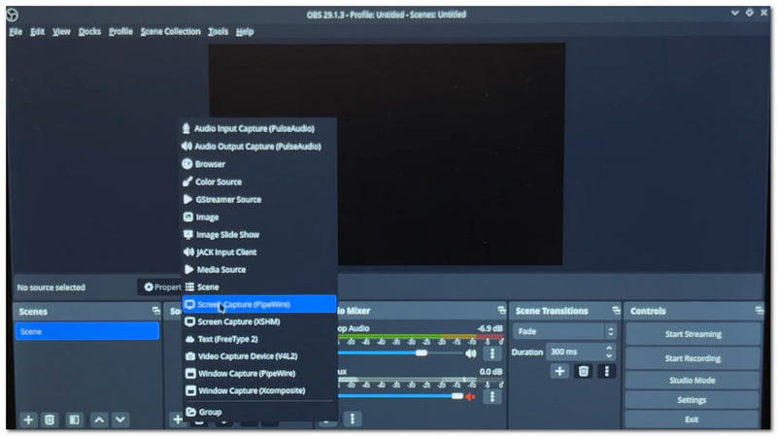
Task: Open the Tools menu
Action: click(218, 32)
